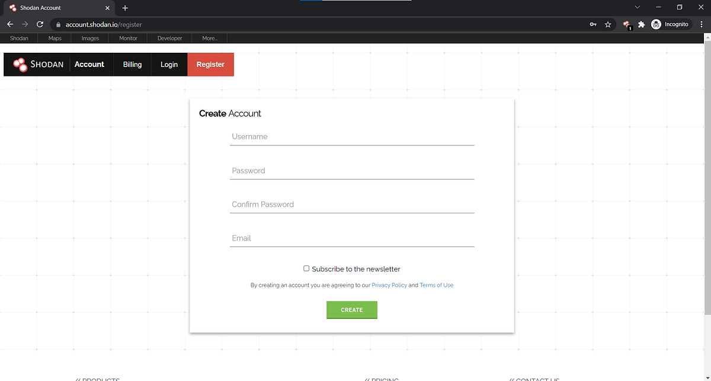This screenshot has height=381, width=711.
Task: Open the Shodan extension icon
Action: point(627,24)
